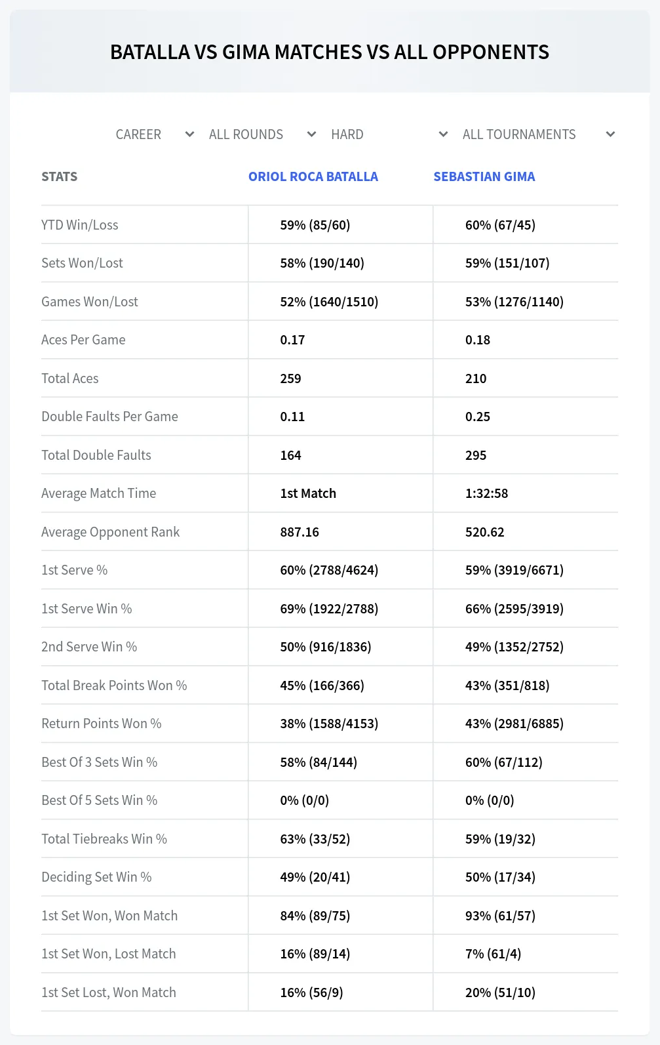The image size is (660, 1045).
Task: Select the Aces Per Game row label
Action: pos(83,340)
